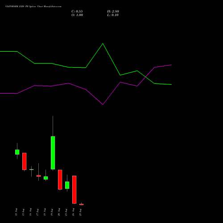Click the peak of the green indicator line
The width and height of the screenshot is (223, 223).
point(103,44)
